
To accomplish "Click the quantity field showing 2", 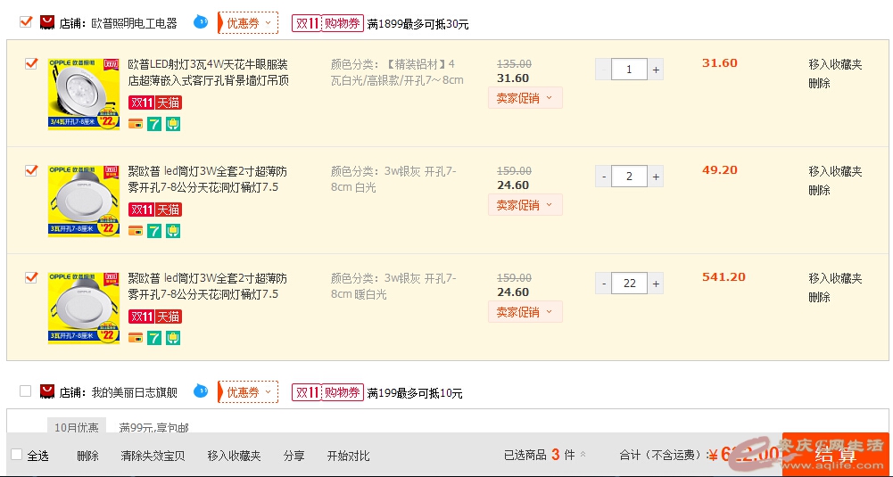I will 630,177.
